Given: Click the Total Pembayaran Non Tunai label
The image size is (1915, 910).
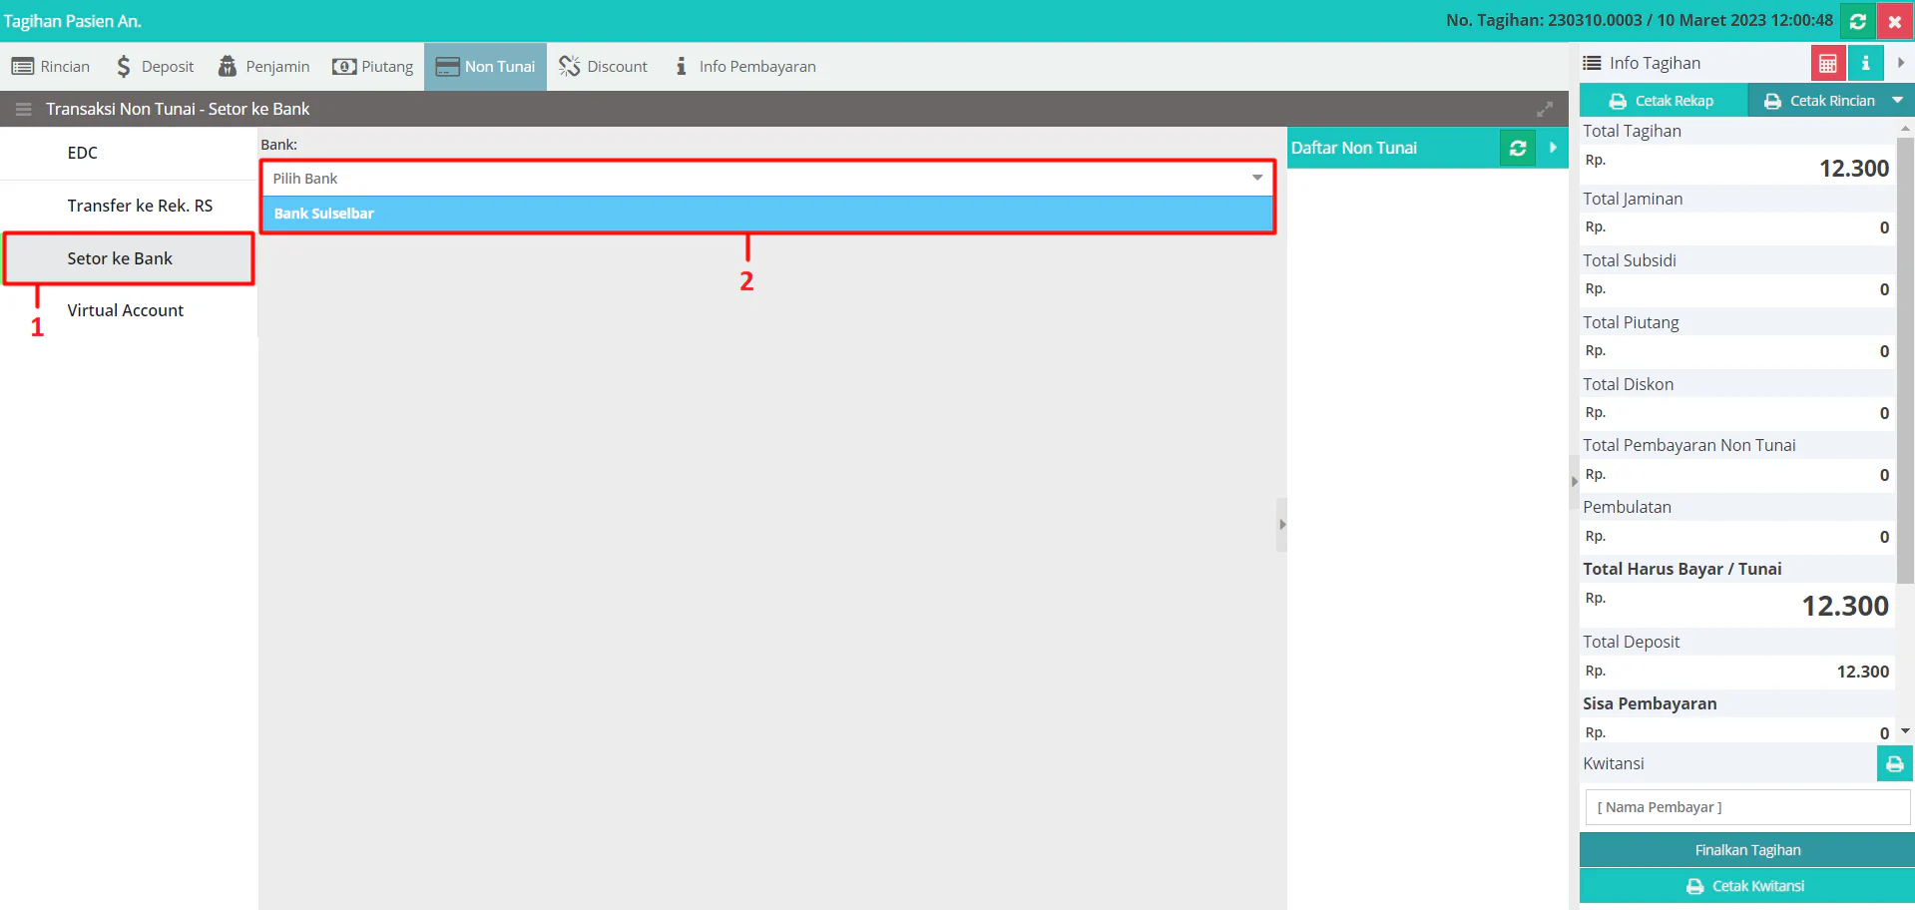Looking at the screenshot, I should point(1688,445).
